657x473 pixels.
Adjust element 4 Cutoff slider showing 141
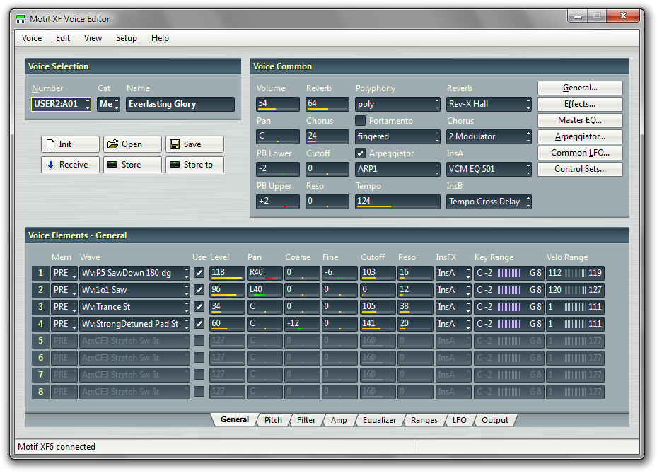[x=378, y=324]
